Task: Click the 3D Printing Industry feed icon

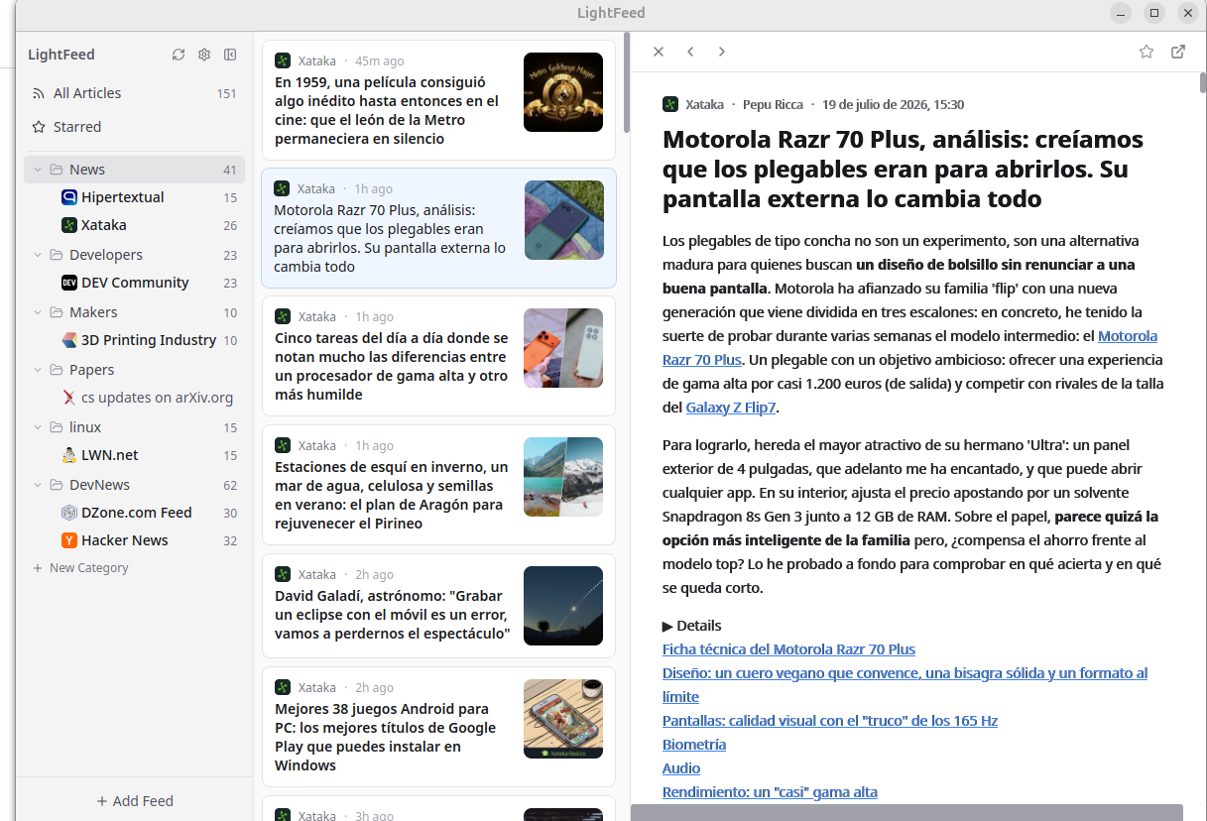Action: click(69, 340)
